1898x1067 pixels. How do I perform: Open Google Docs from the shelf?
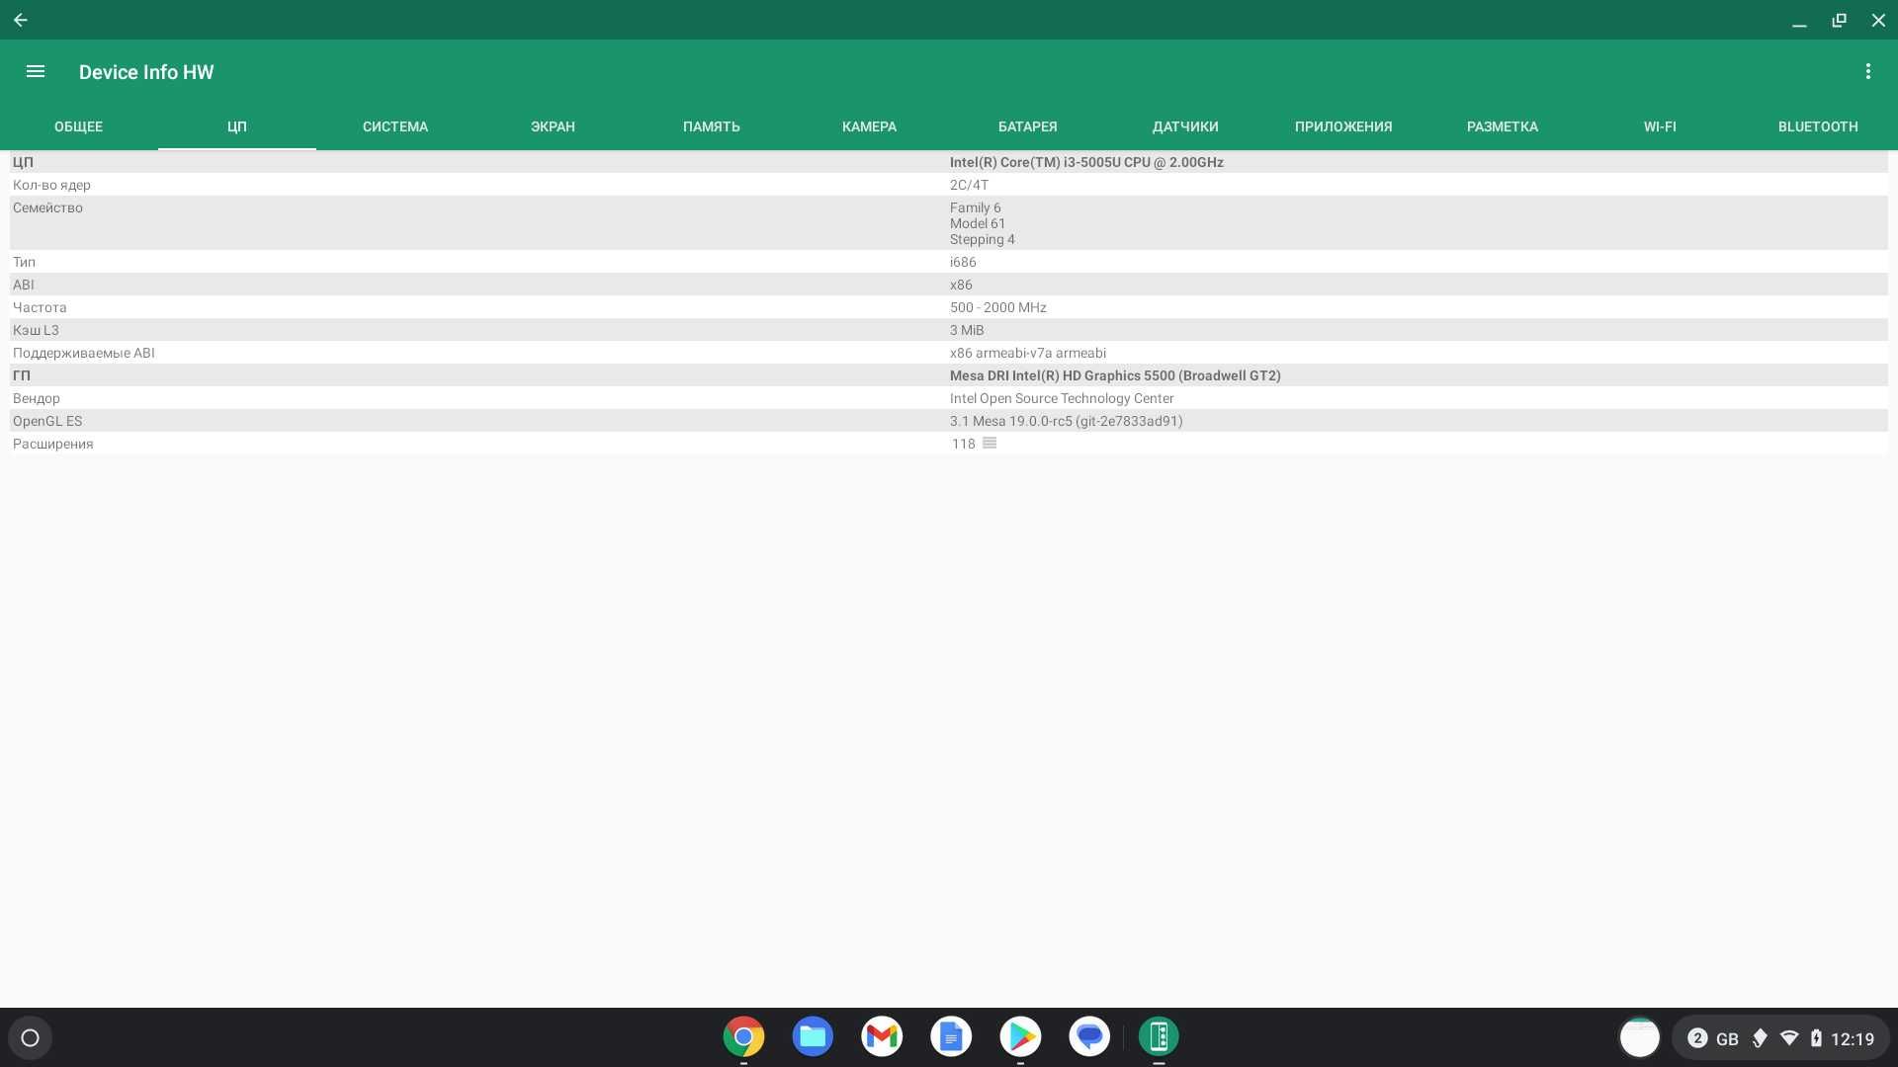tap(951, 1036)
